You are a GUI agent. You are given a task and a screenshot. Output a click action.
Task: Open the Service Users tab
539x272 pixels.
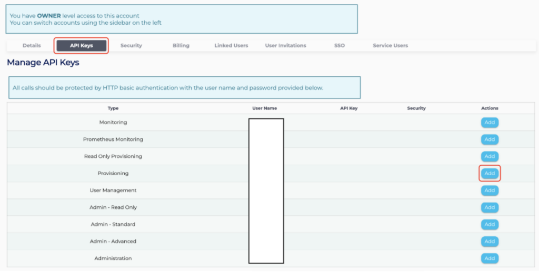(390, 46)
